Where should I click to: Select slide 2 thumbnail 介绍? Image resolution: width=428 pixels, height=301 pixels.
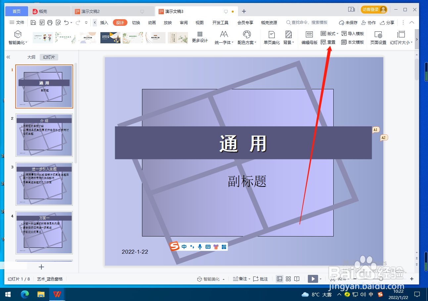[44, 135]
